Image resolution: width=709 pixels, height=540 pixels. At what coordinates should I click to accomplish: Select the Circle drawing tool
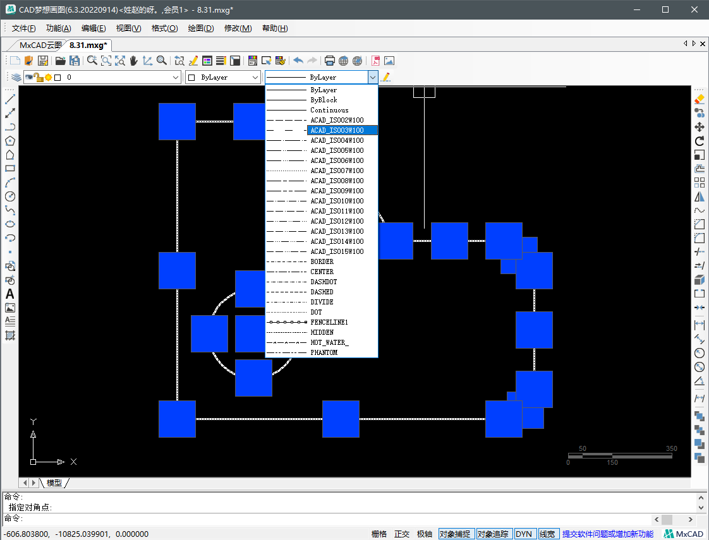10,196
